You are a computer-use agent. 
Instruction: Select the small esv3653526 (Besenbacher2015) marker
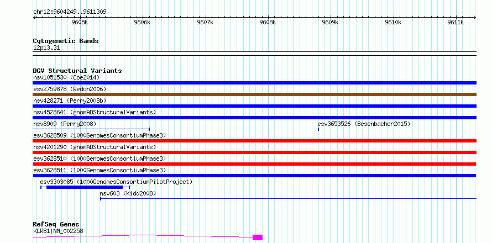[318, 129]
